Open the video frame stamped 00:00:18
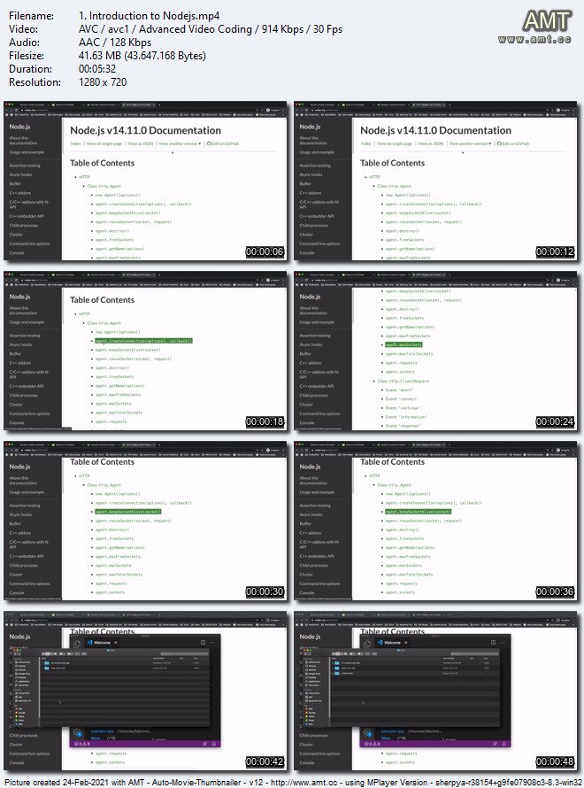This screenshot has height=788, width=584. [x=146, y=351]
